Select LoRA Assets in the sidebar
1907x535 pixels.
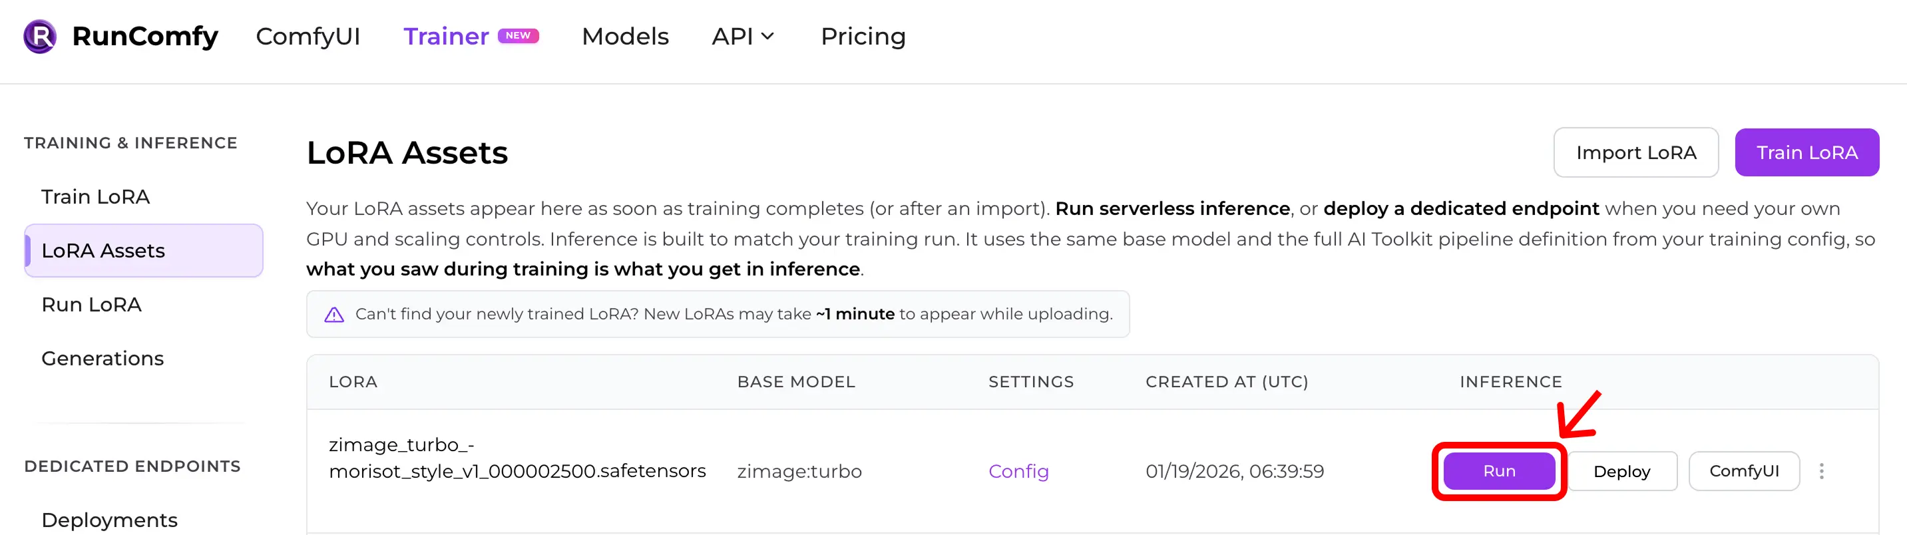pyautogui.click(x=103, y=251)
